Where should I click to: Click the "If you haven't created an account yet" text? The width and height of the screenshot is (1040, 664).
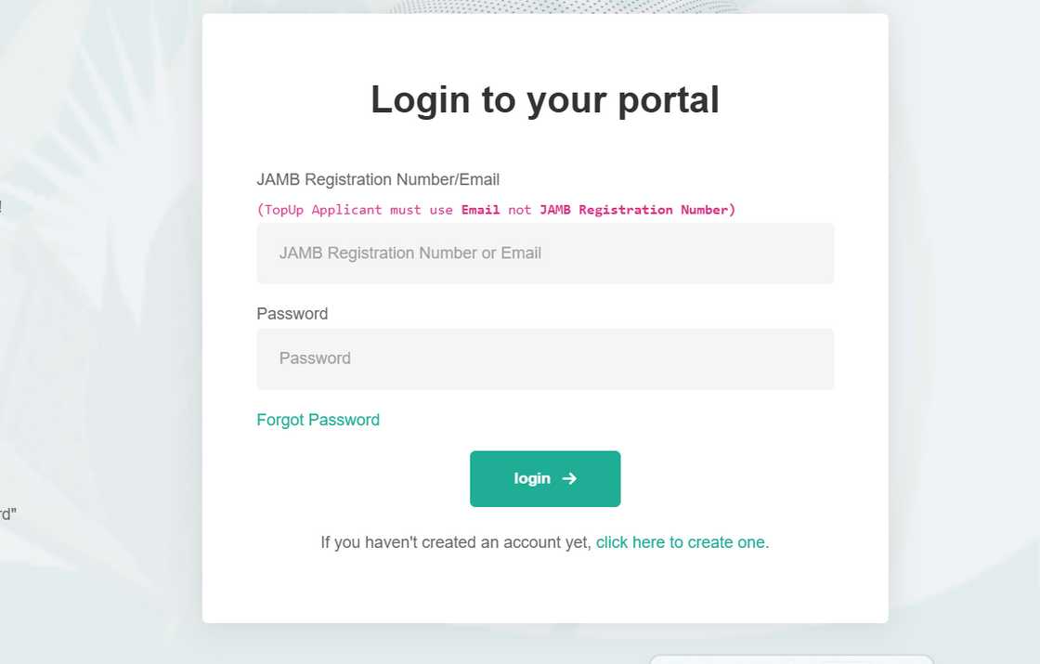tap(455, 542)
